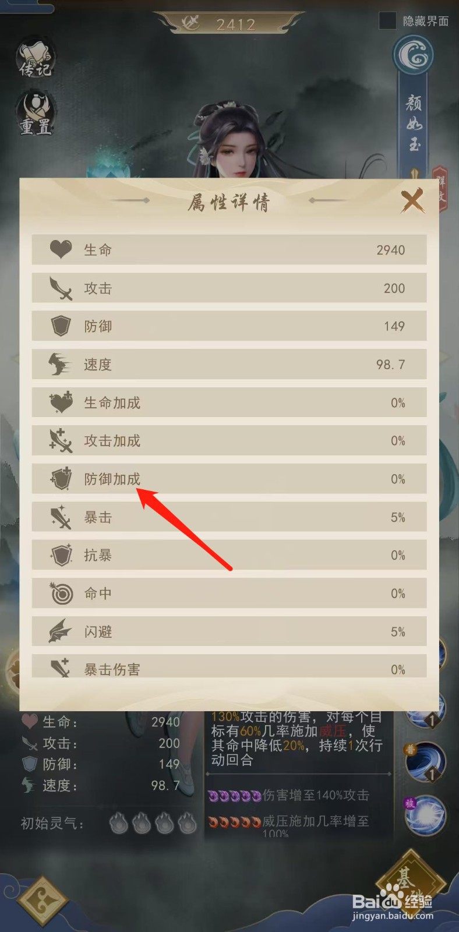
Task: Select the 防御加成 attribute row
Action: pos(229,479)
